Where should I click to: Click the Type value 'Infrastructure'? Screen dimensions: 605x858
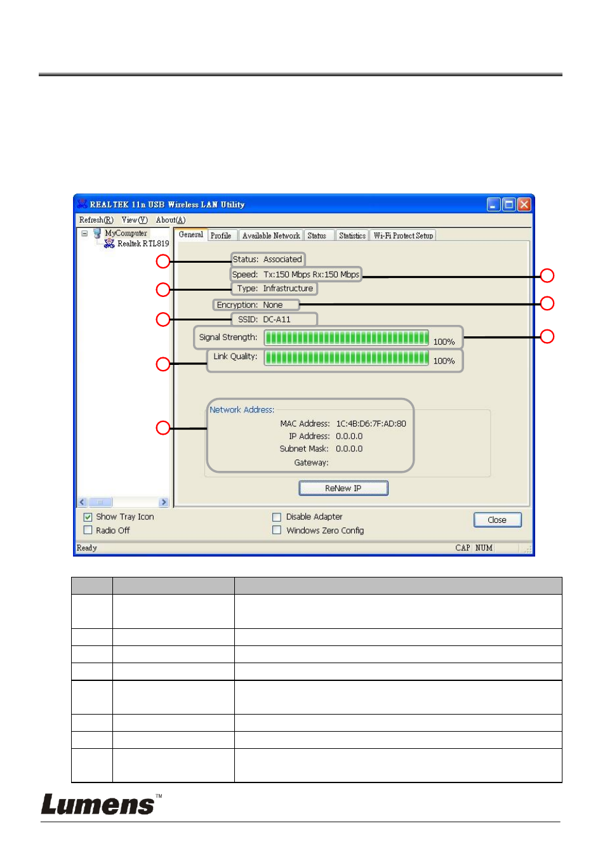tap(288, 289)
